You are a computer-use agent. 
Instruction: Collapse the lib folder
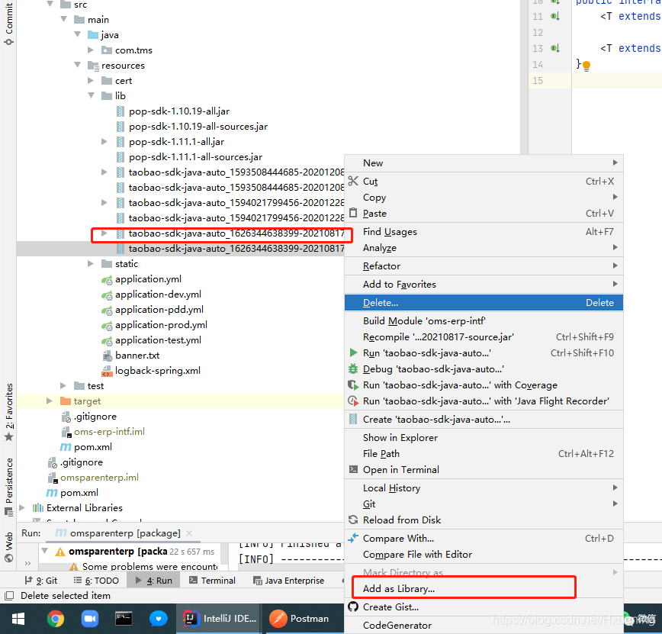[92, 95]
